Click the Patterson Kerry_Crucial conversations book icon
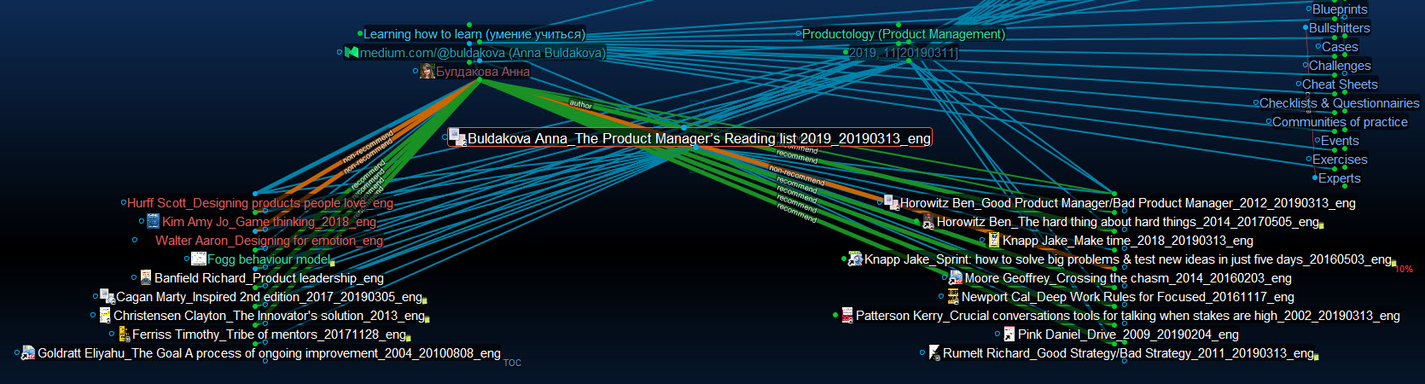 coord(846,316)
